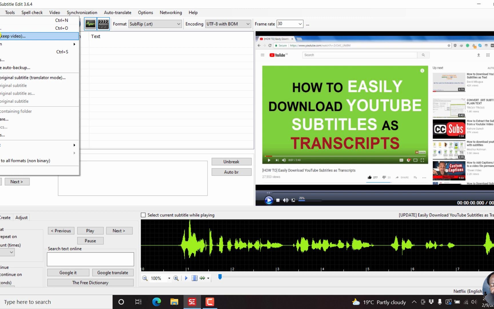
Task: Click the green double-arrow icon under waveform
Action: (x=202, y=278)
